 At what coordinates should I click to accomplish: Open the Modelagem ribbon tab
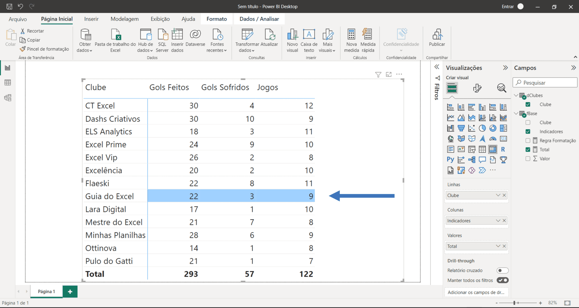124,19
